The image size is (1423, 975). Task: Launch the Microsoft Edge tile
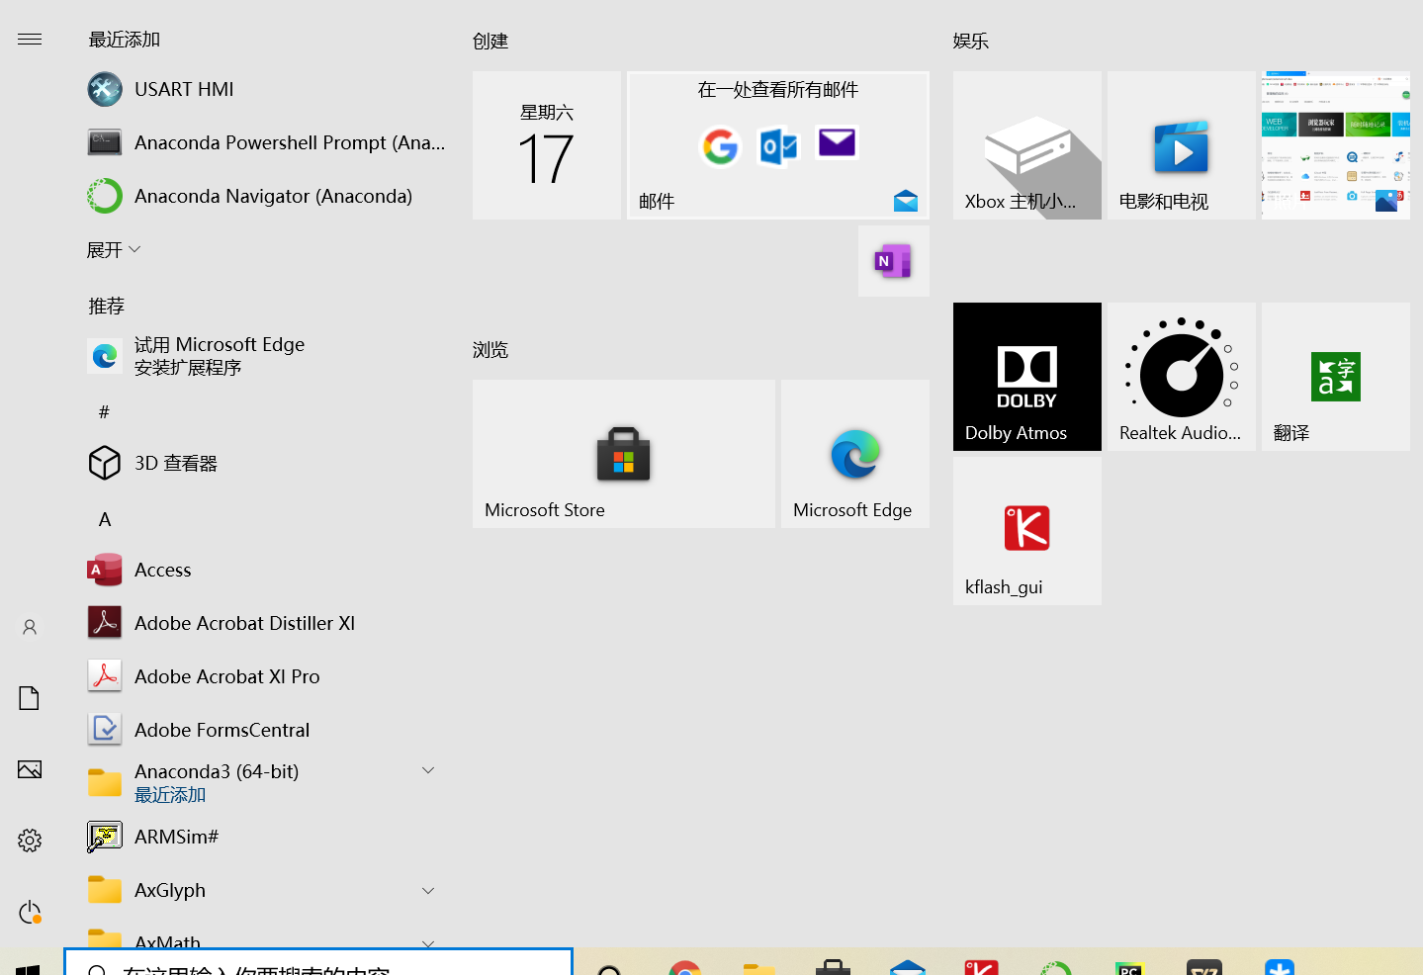pos(854,453)
